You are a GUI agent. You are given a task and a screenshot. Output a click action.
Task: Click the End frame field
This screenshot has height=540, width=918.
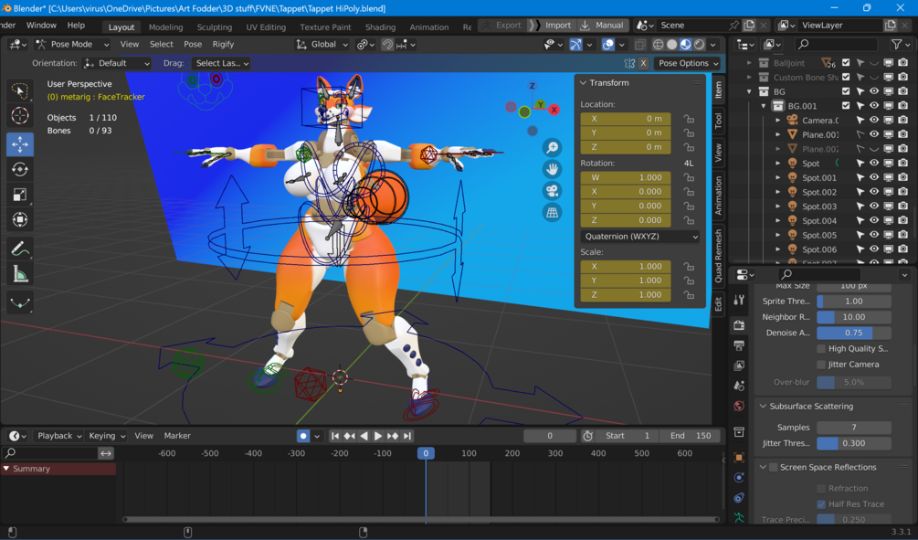[690, 436]
